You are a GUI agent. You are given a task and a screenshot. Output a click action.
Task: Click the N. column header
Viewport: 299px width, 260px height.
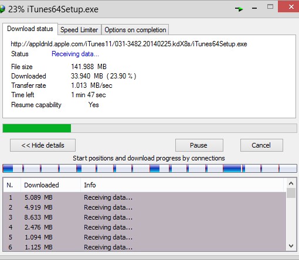pos(12,185)
